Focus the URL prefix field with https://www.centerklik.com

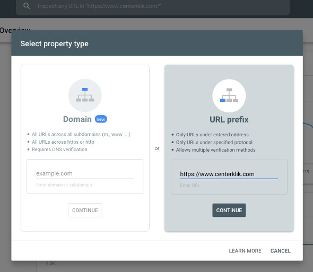click(x=229, y=174)
